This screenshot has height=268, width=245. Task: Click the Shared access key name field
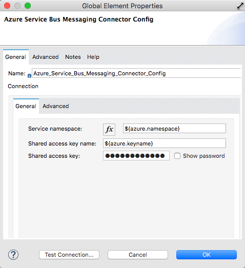165,143
